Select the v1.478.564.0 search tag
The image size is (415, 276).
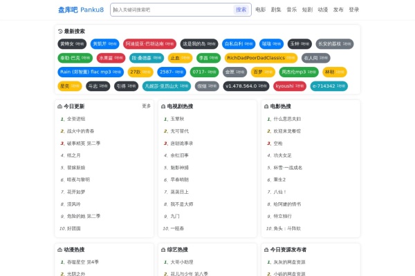coord(246,86)
